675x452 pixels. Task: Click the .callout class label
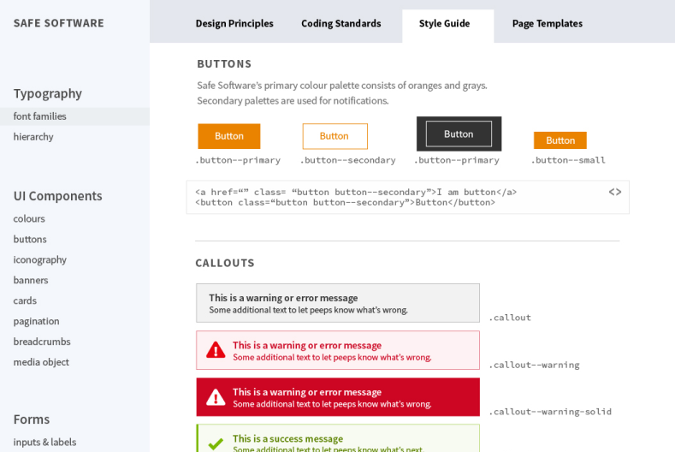click(510, 318)
